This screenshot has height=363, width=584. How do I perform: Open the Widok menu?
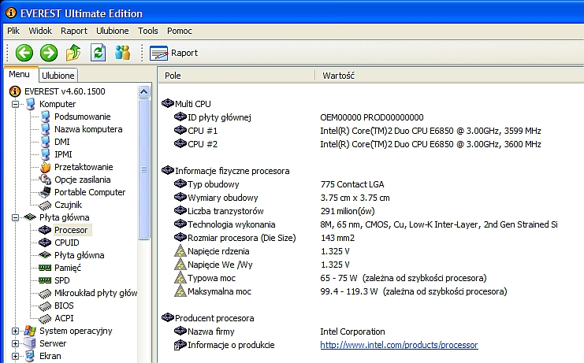tap(40, 31)
